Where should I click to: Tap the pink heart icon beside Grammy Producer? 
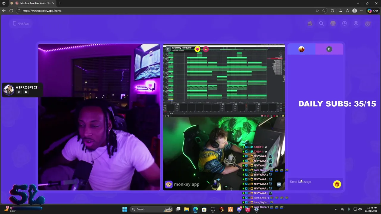(197, 49)
